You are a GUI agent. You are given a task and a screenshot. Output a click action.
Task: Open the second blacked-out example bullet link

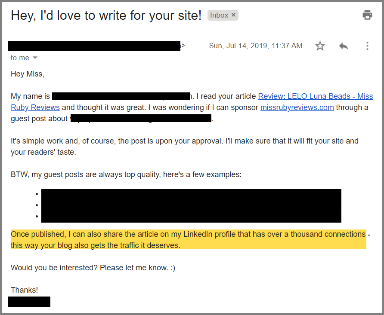point(191,205)
